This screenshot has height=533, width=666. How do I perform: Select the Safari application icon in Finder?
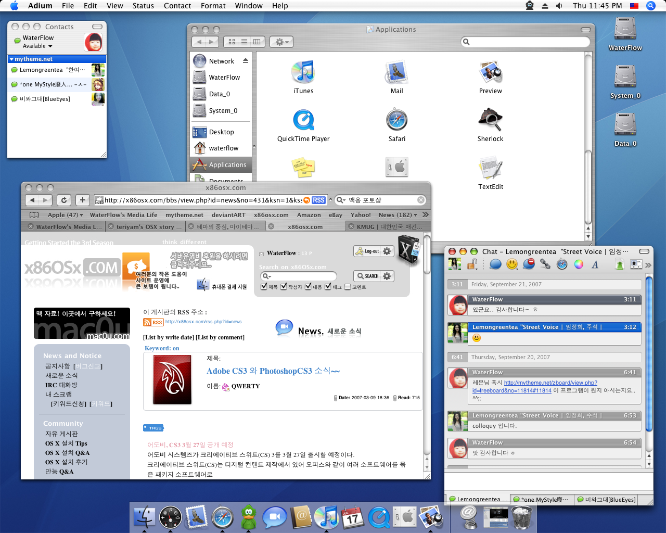[396, 120]
